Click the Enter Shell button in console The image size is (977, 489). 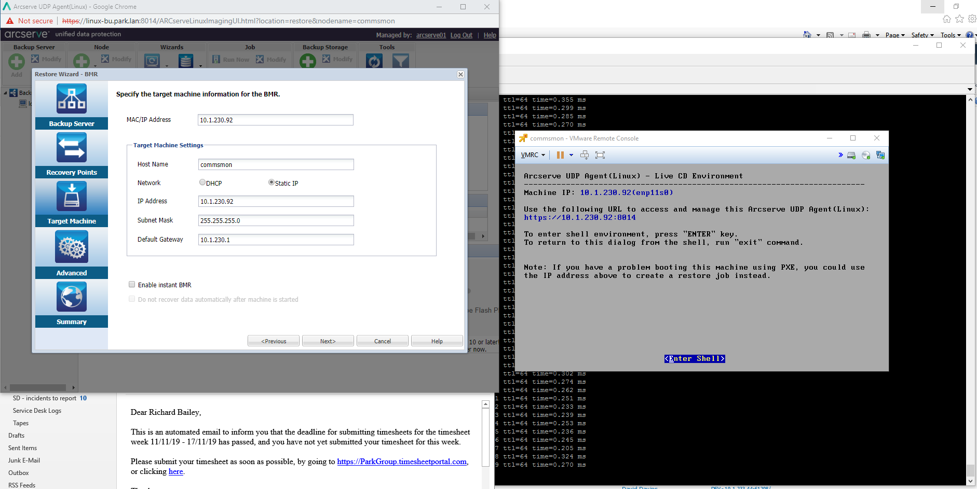[x=695, y=358]
